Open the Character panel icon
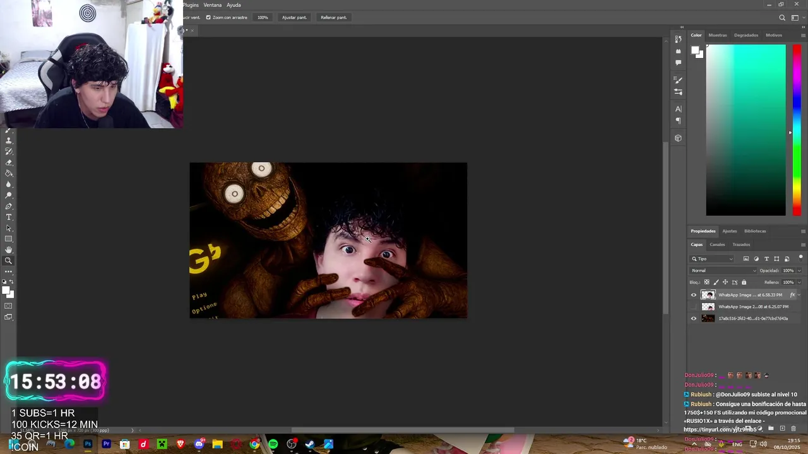 click(x=679, y=108)
